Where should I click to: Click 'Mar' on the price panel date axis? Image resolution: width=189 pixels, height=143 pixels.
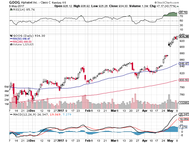[113, 111]
